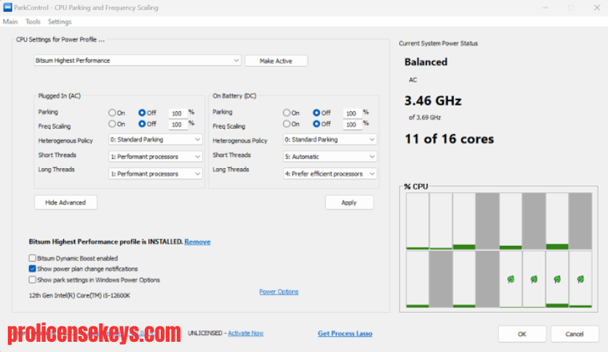Image resolution: width=608 pixels, height=352 pixels.
Task: Click the third efficiency core leaf icon
Action: pos(557,279)
